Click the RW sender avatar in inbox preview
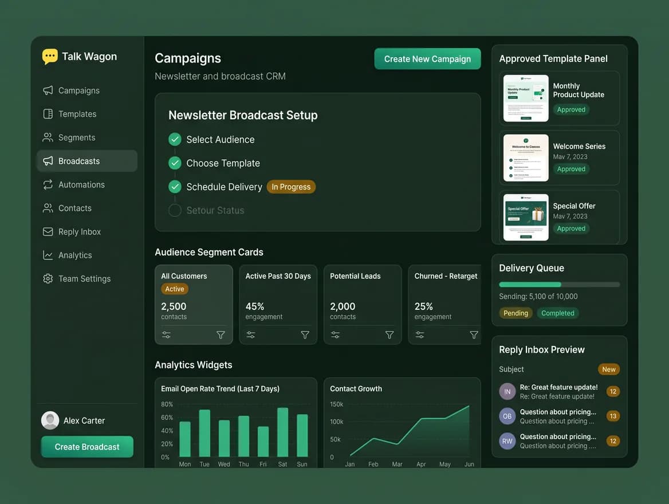The height and width of the screenshot is (504, 669). click(x=507, y=441)
